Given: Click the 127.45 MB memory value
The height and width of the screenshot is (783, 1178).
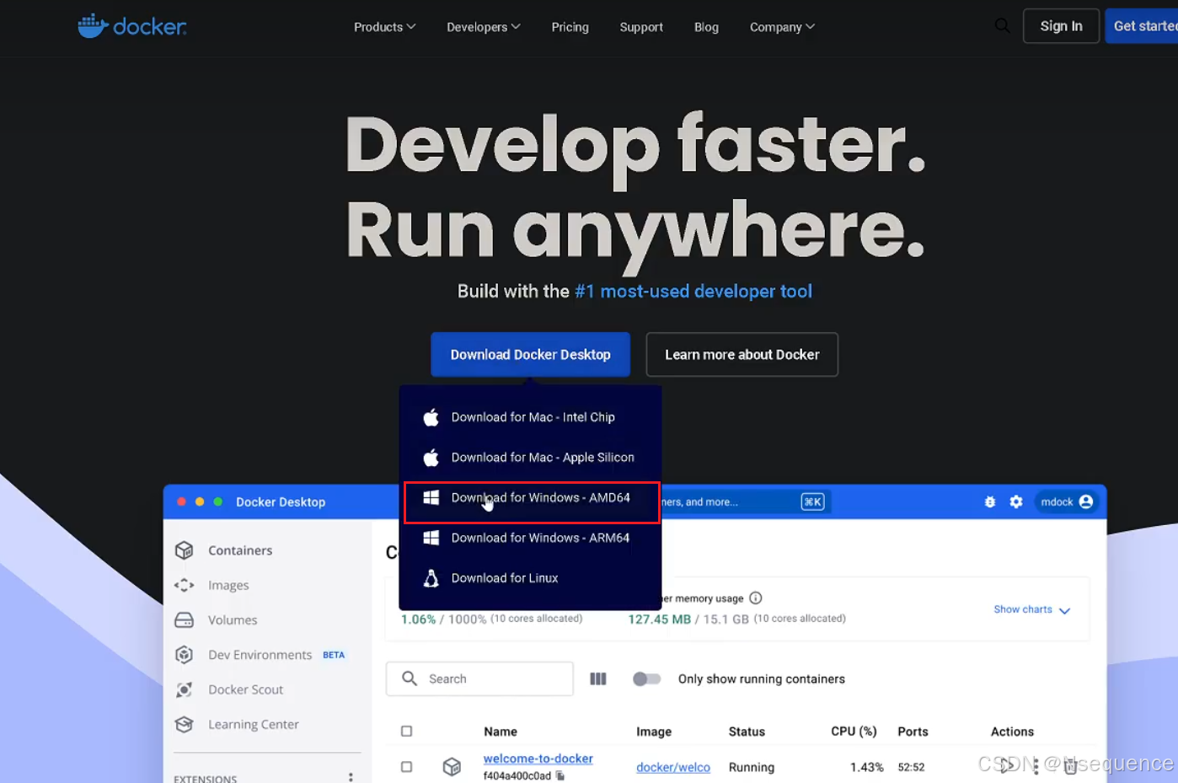Looking at the screenshot, I should pyautogui.click(x=659, y=619).
